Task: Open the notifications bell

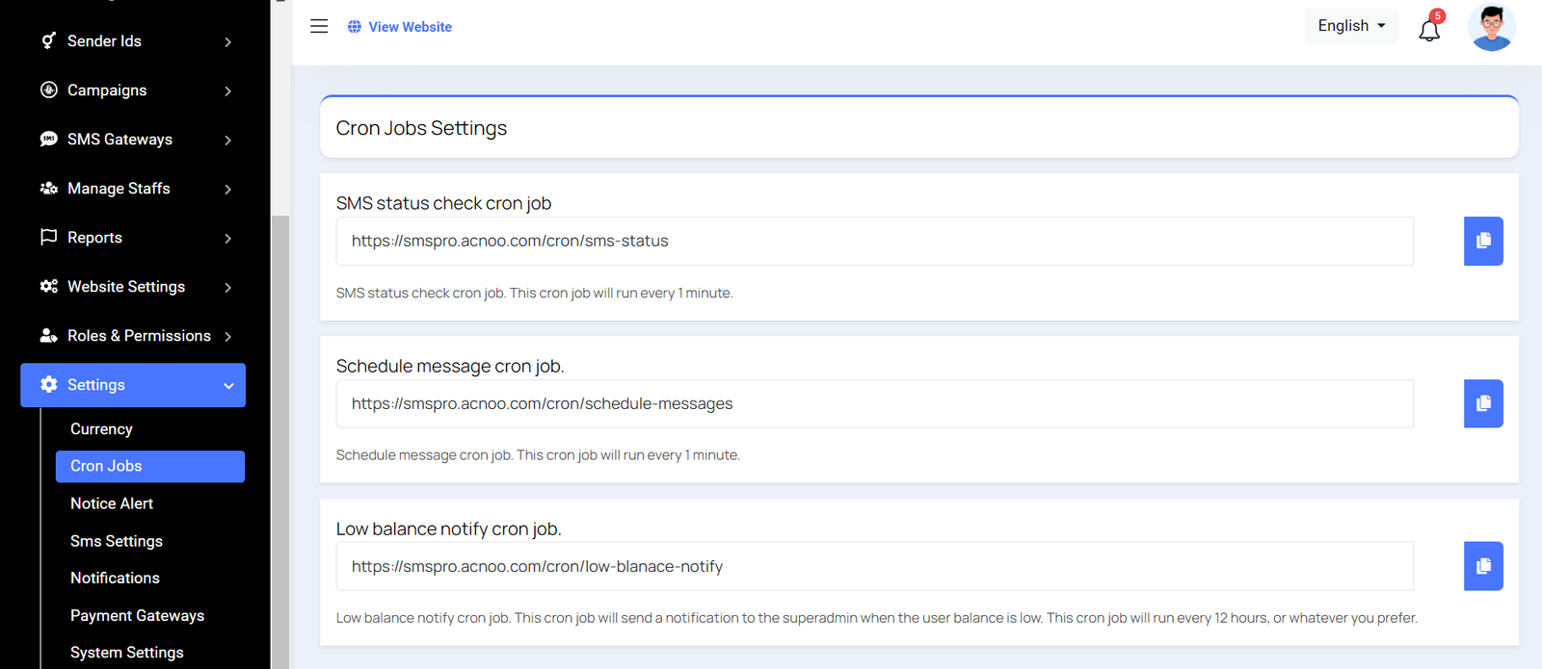Action: pyautogui.click(x=1429, y=30)
